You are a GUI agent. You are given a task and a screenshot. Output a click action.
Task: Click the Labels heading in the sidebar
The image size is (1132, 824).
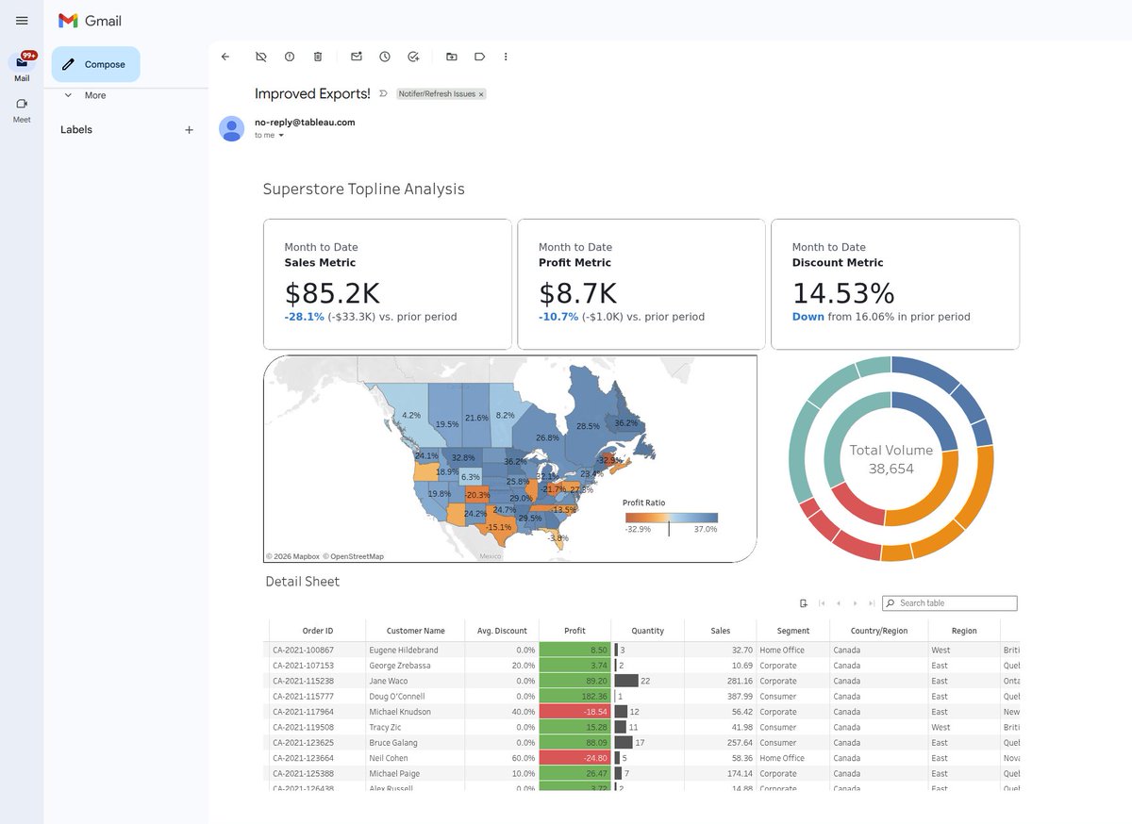pos(76,130)
